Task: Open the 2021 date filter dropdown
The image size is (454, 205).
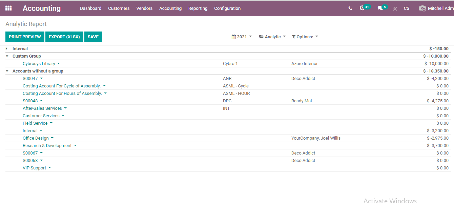Action: (242, 37)
